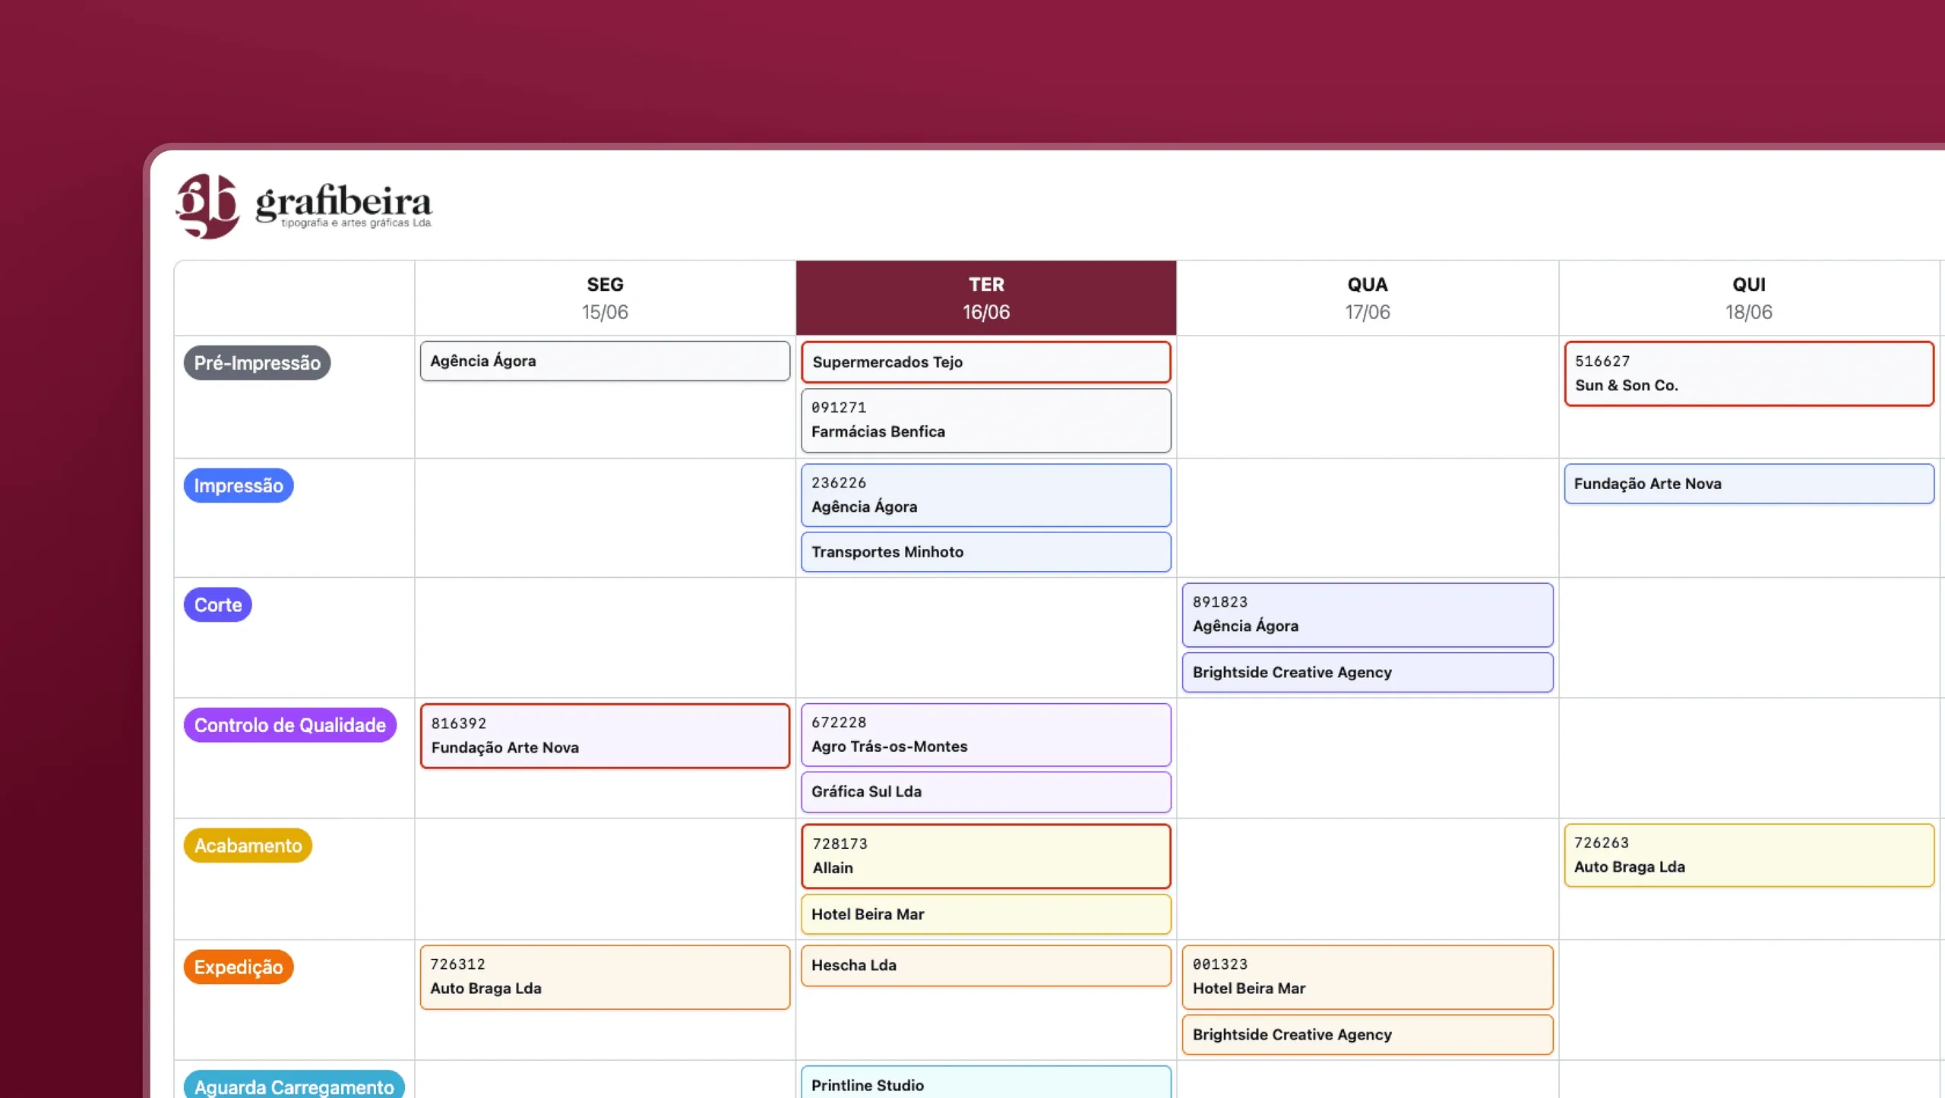Open the 726312 Auto Braga Lda card
Image resolution: width=1945 pixels, height=1098 pixels.
coord(605,977)
